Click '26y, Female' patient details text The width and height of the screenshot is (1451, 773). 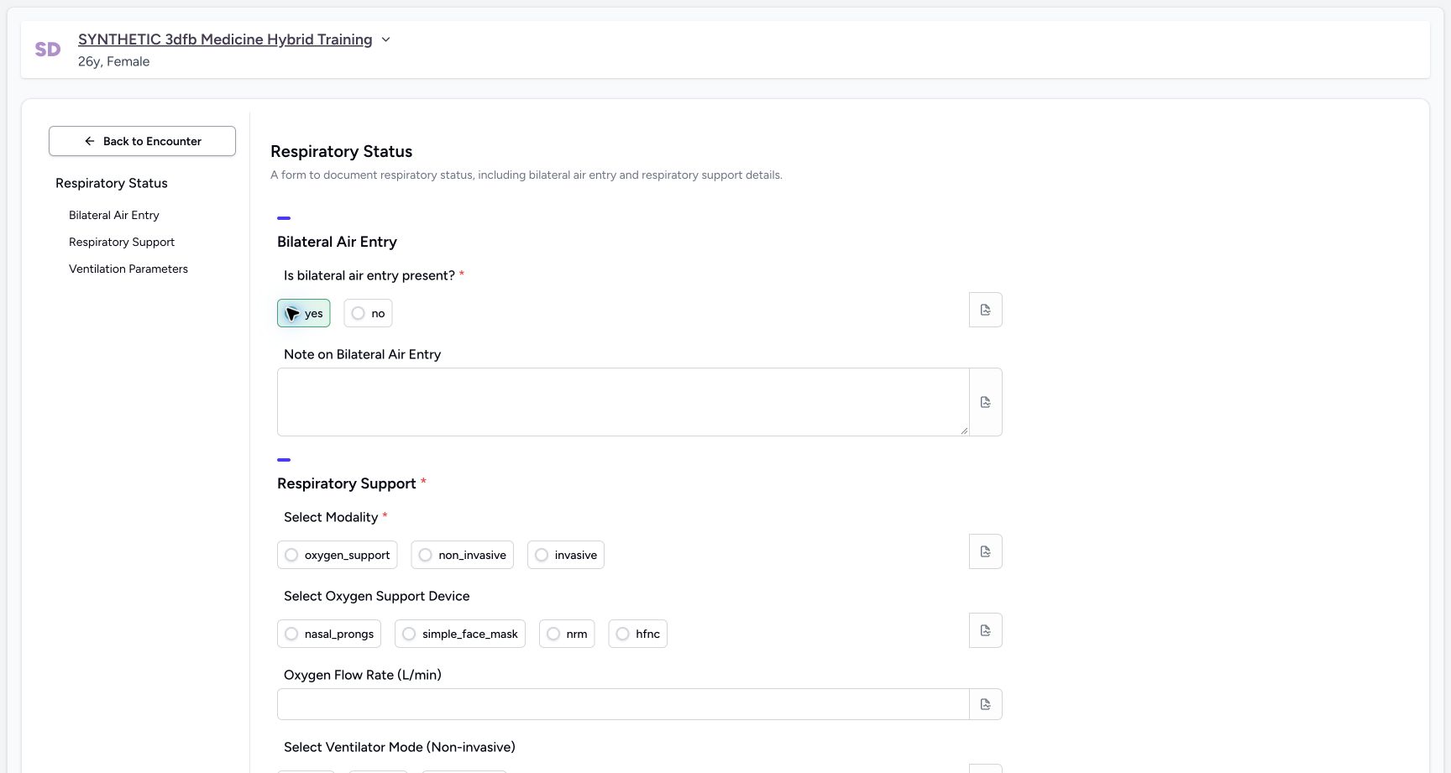(114, 61)
